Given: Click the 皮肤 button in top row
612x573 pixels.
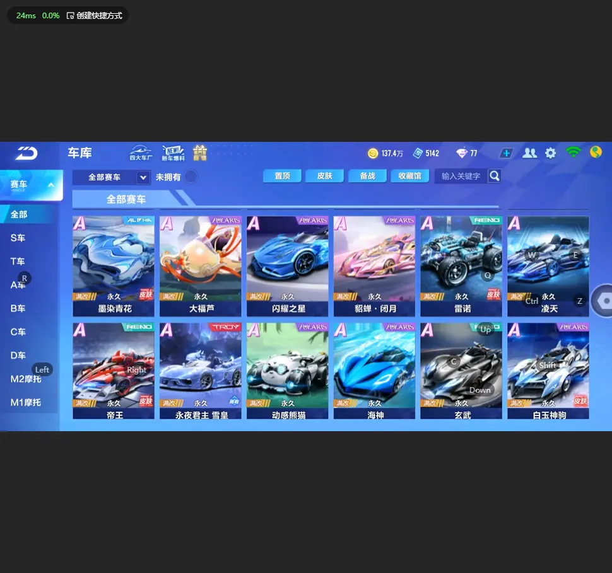Looking at the screenshot, I should tap(325, 176).
